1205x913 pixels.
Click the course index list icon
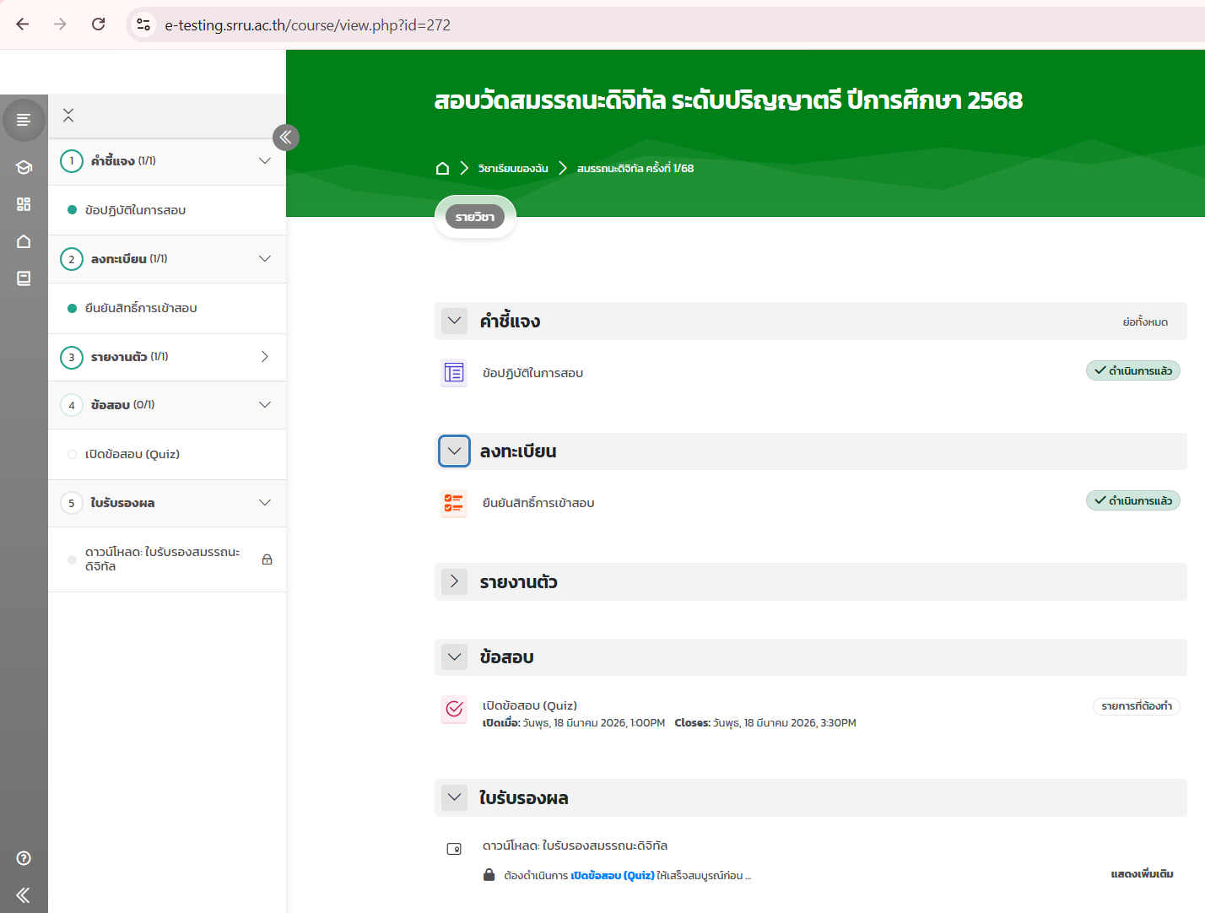click(24, 121)
